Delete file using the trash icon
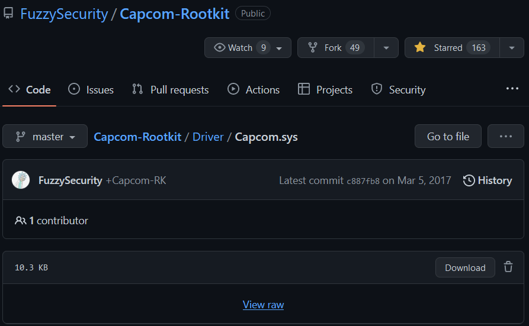 coord(508,267)
